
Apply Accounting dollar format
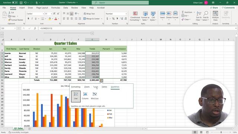tap(107, 19)
